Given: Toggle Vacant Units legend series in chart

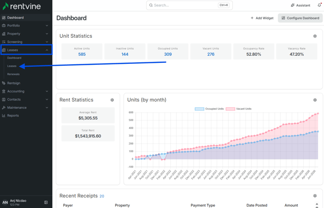Looking at the screenshot, I should [x=239, y=109].
